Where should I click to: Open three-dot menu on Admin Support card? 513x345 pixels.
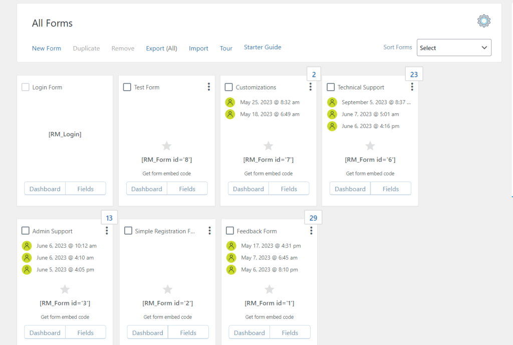click(x=107, y=231)
